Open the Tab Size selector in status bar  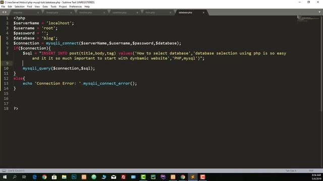(291, 171)
